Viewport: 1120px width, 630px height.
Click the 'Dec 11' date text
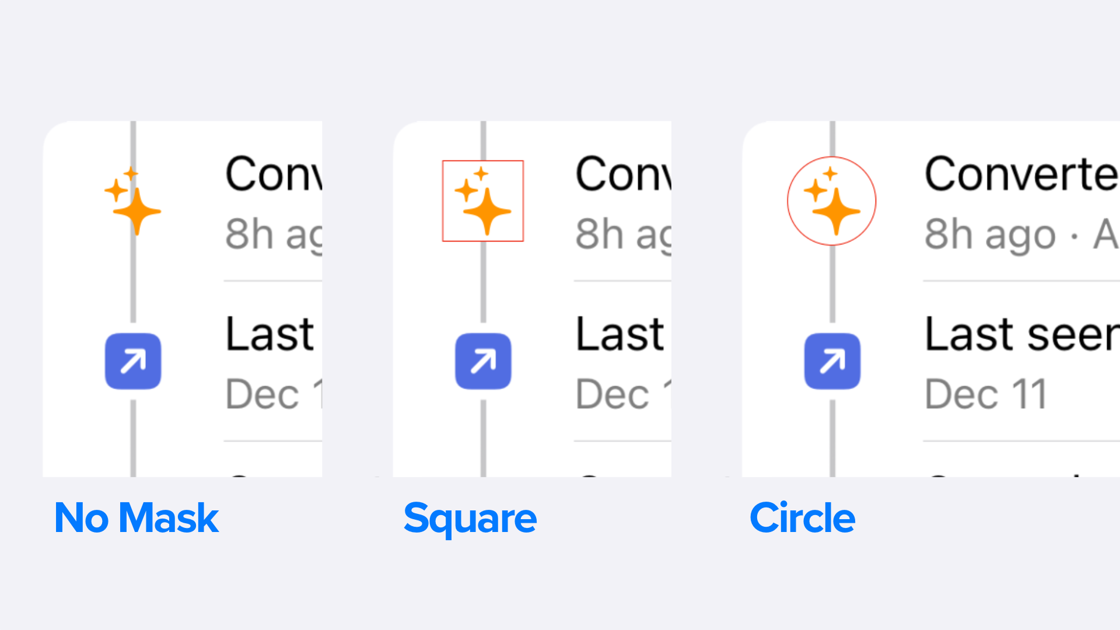(x=986, y=394)
